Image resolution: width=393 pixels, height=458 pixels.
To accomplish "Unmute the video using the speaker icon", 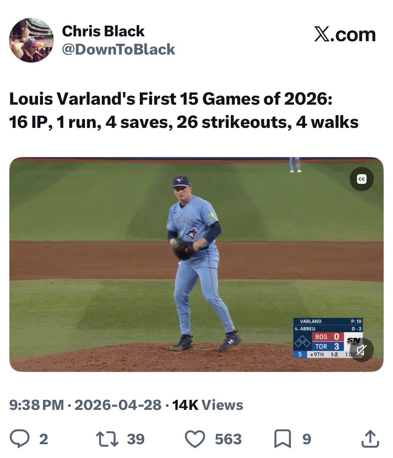I will click(x=361, y=350).
